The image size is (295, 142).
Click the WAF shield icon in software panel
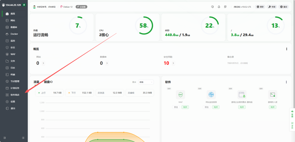pos(180,94)
